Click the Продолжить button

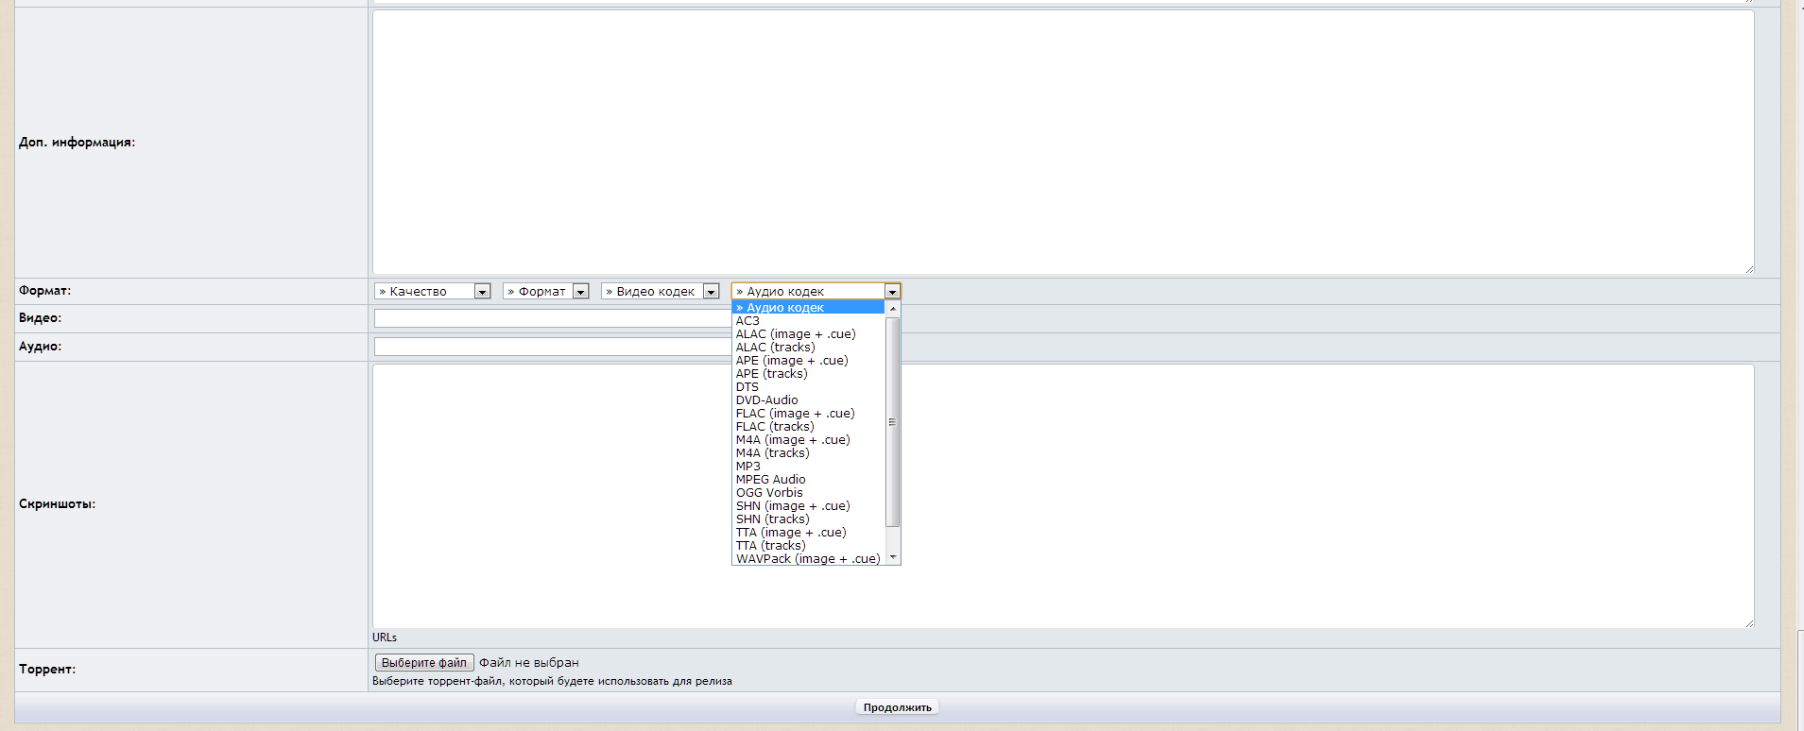[x=898, y=707]
